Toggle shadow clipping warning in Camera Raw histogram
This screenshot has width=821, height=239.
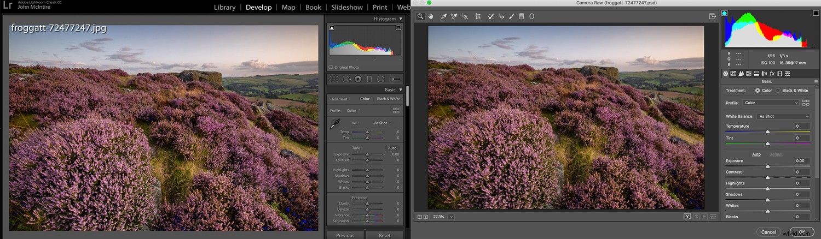pyautogui.click(x=725, y=13)
